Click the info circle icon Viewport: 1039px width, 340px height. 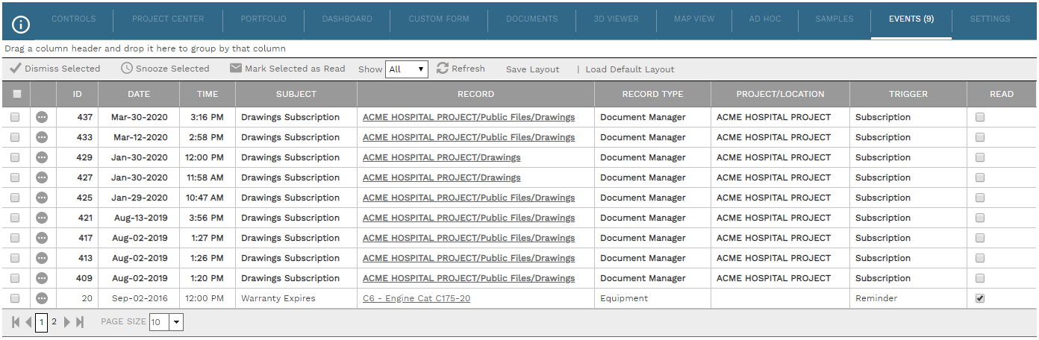pos(21,25)
